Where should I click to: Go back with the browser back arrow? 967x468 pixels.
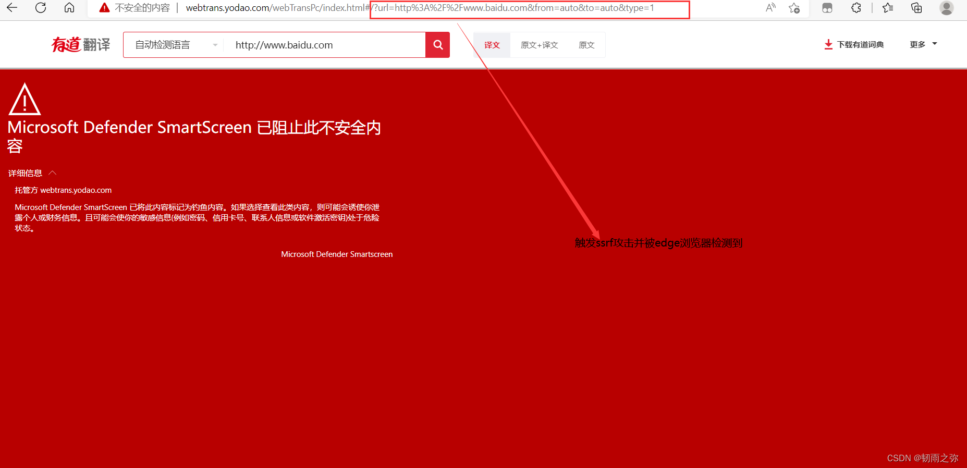point(11,8)
